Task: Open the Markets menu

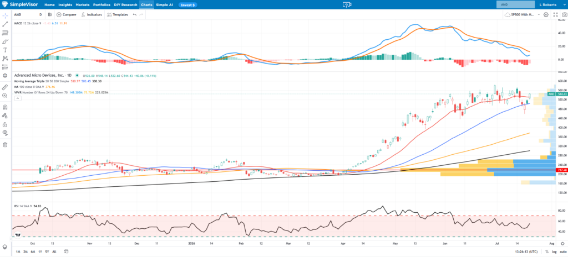Action: 83,5
